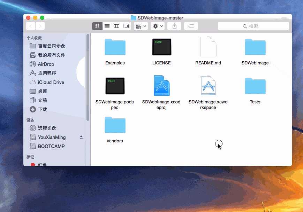This screenshot has height=212, width=303.
Task: Open the item arrangement dropdown
Action: (141, 26)
